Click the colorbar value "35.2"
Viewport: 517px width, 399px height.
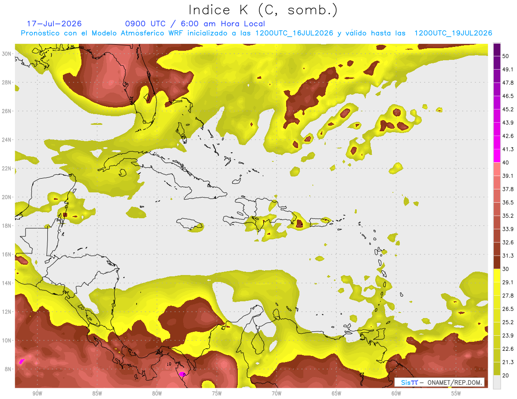pyautogui.click(x=508, y=216)
